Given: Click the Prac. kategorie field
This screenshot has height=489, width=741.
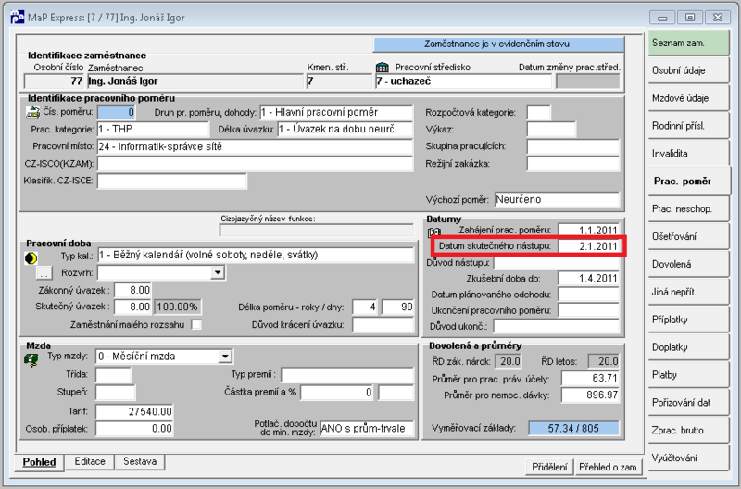Looking at the screenshot, I should (x=153, y=129).
